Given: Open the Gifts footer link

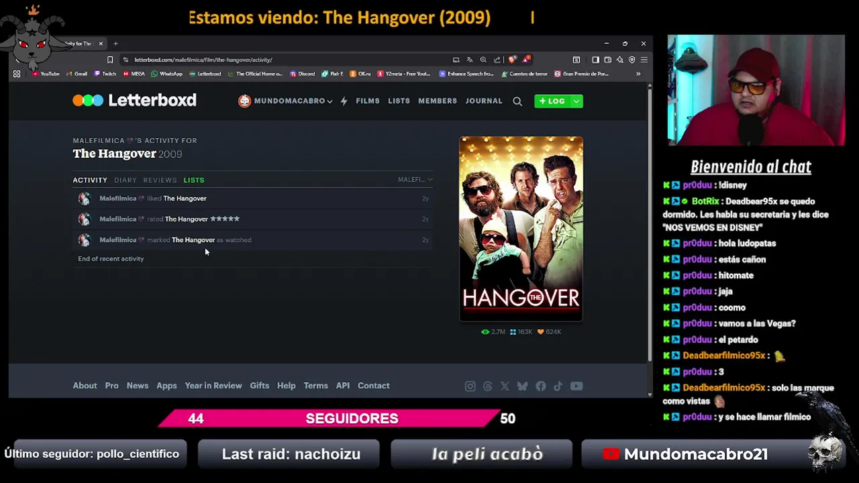Looking at the screenshot, I should pyautogui.click(x=260, y=386).
